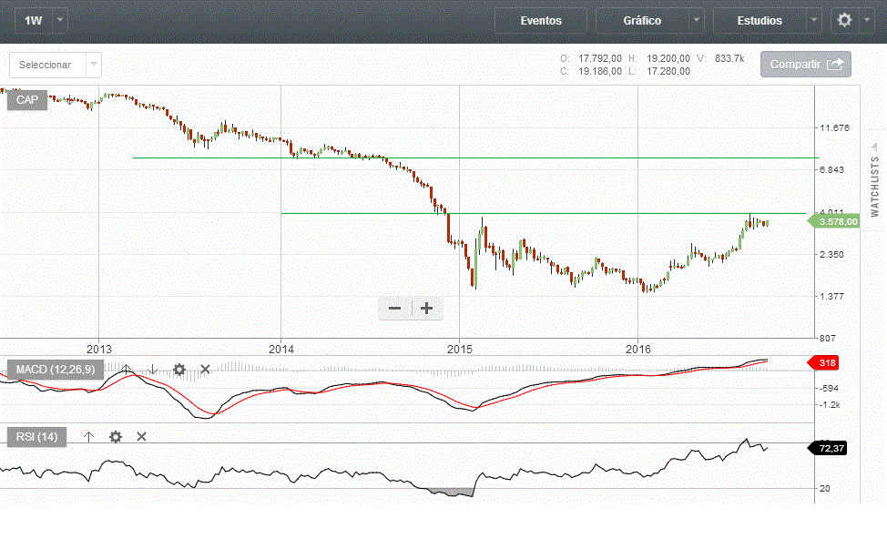Open the Eventos menu

[541, 20]
